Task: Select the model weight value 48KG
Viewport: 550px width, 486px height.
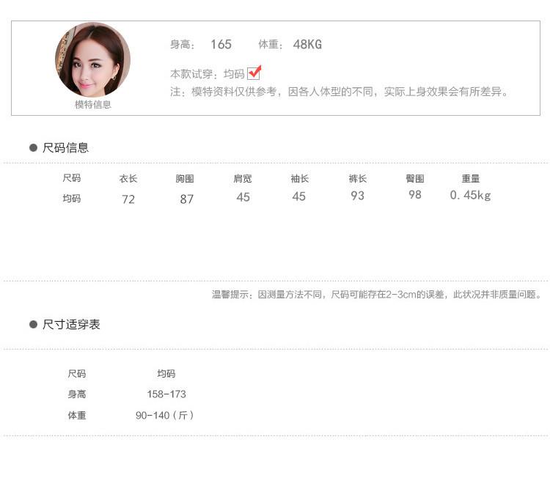Action: click(x=307, y=45)
